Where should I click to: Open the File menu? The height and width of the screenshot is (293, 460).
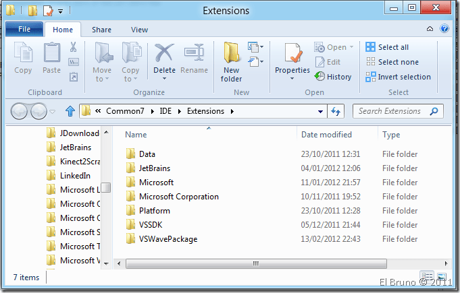[24, 30]
